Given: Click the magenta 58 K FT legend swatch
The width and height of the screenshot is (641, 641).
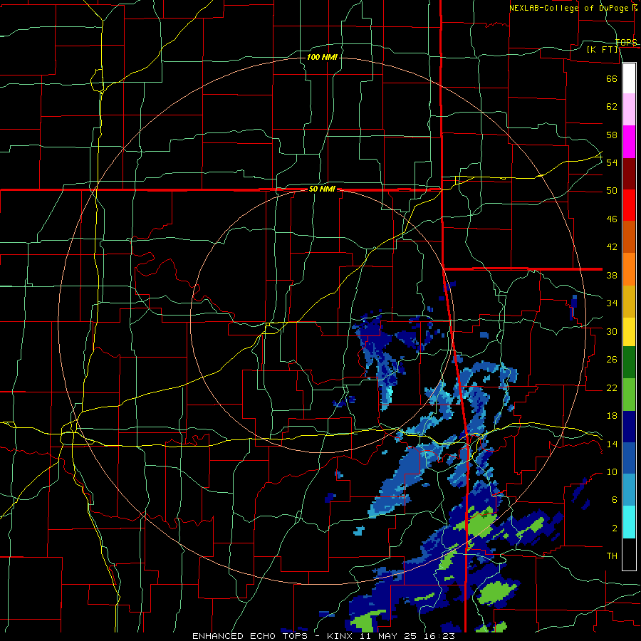Looking at the screenshot, I should click(629, 142).
